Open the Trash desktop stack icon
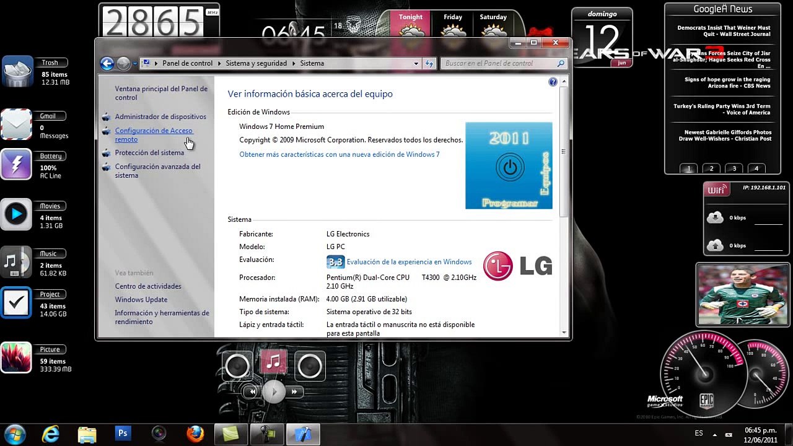 tap(17, 72)
